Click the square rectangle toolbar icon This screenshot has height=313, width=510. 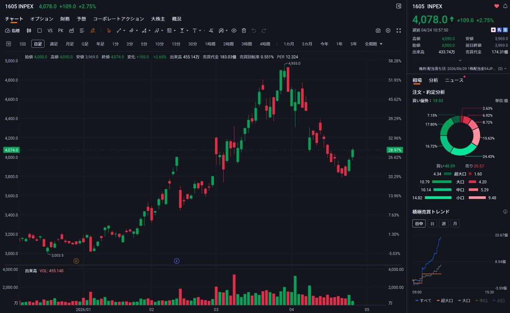point(40,31)
